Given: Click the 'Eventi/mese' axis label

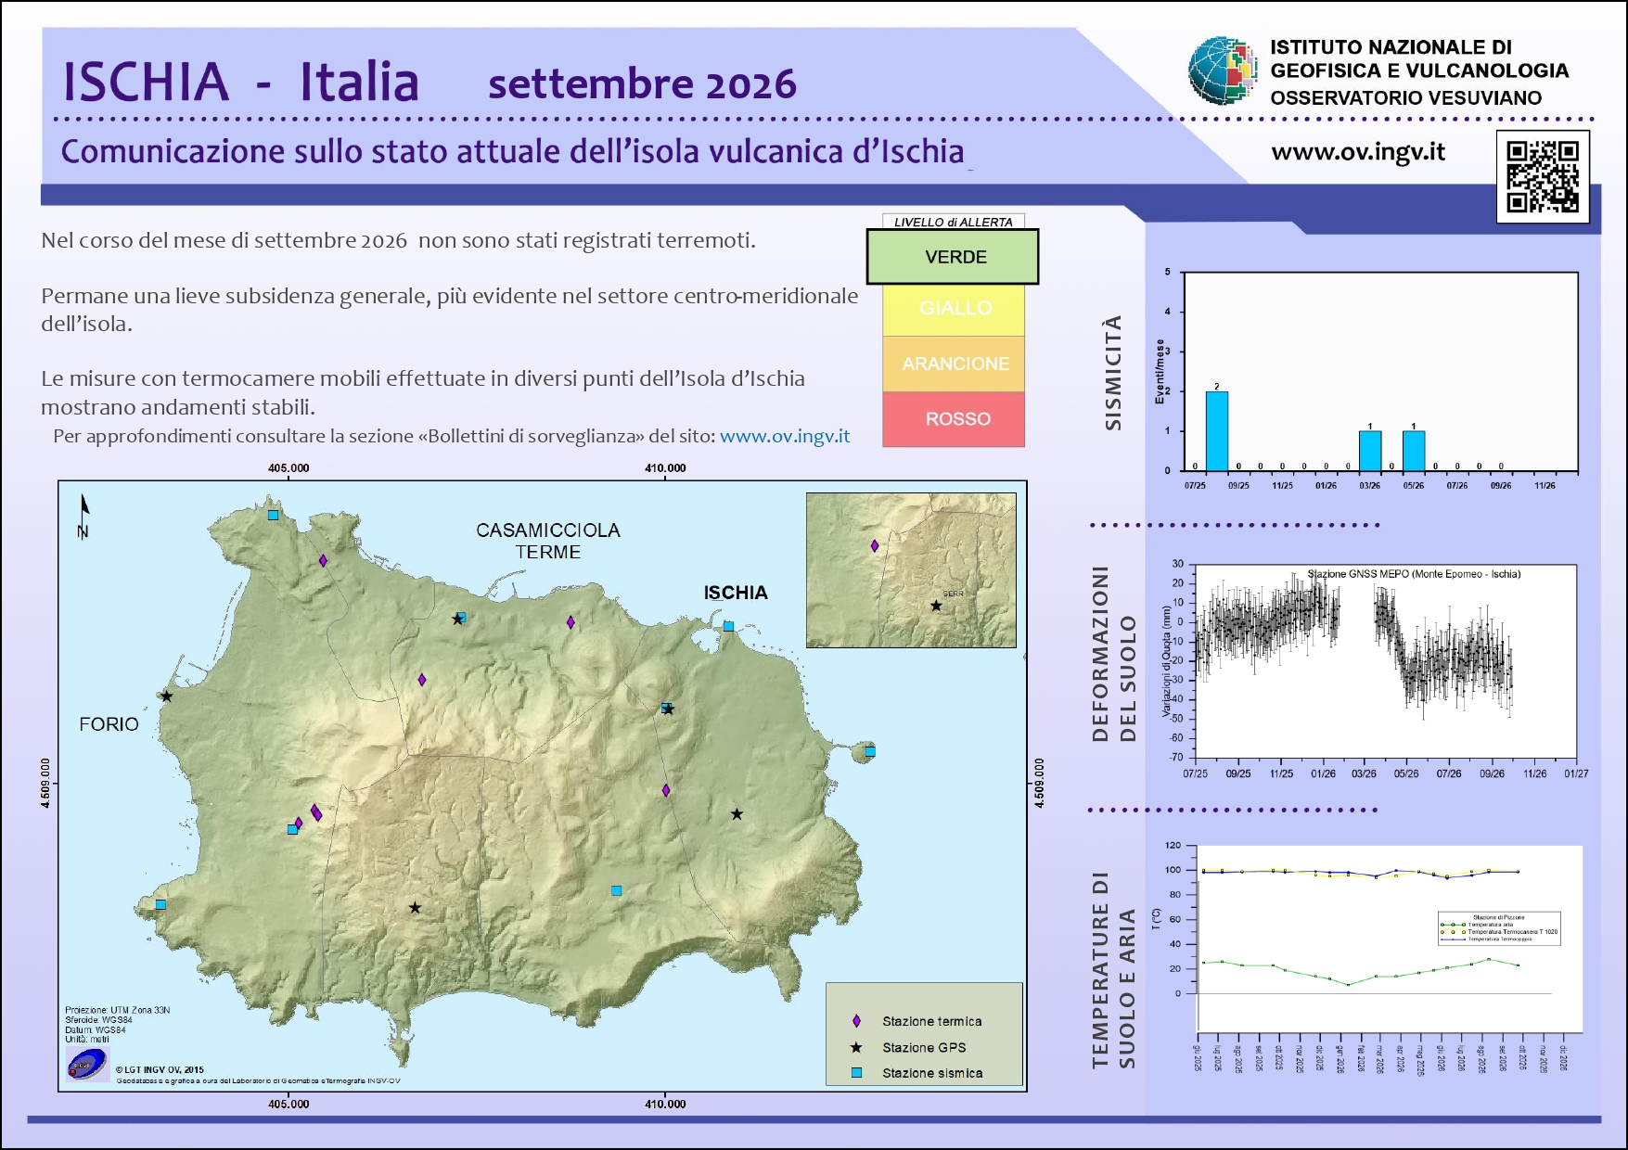Looking at the screenshot, I should pyautogui.click(x=1160, y=371).
